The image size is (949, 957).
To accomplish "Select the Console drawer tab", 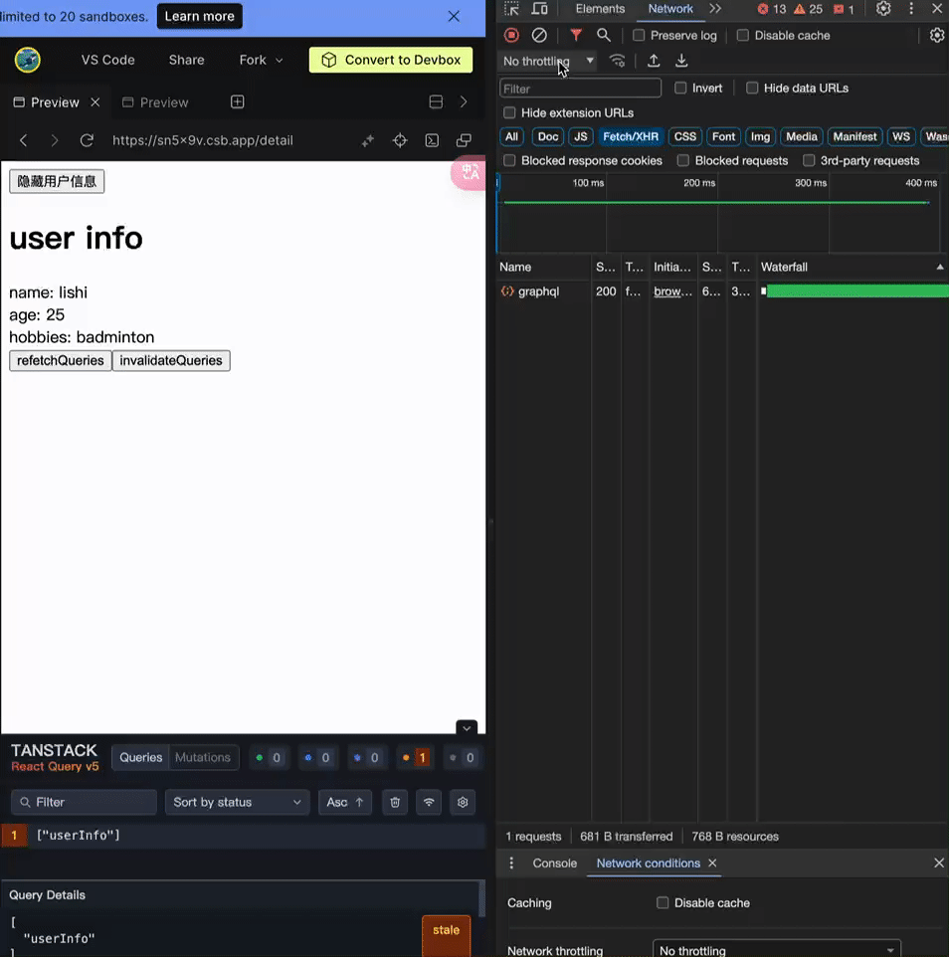I will (x=554, y=863).
